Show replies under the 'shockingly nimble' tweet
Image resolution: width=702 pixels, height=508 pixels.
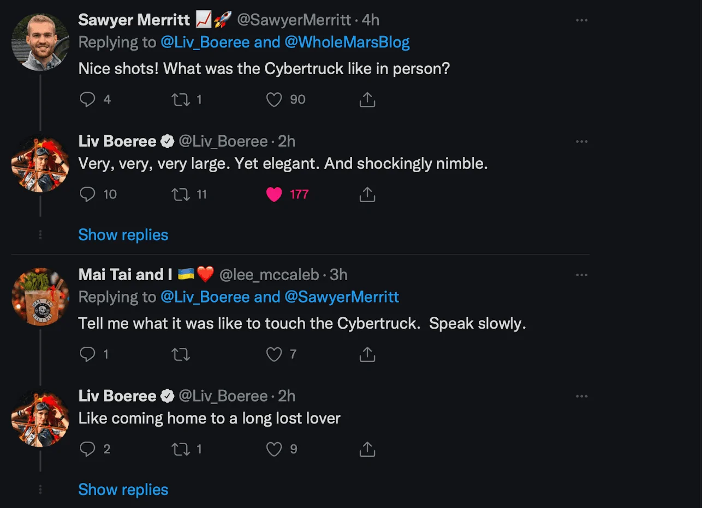click(x=123, y=235)
